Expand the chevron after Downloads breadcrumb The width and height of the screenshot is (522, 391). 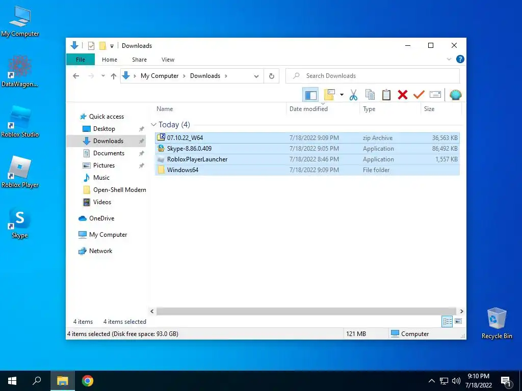coord(226,76)
